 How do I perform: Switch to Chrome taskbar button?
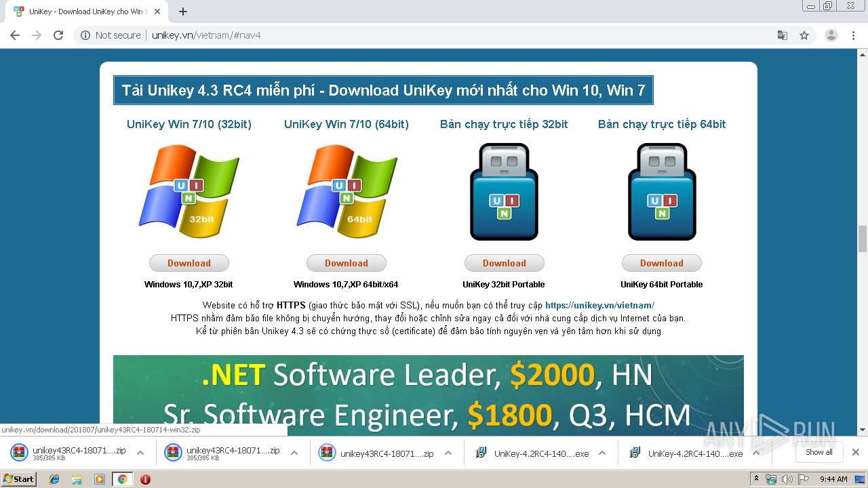pos(122,479)
